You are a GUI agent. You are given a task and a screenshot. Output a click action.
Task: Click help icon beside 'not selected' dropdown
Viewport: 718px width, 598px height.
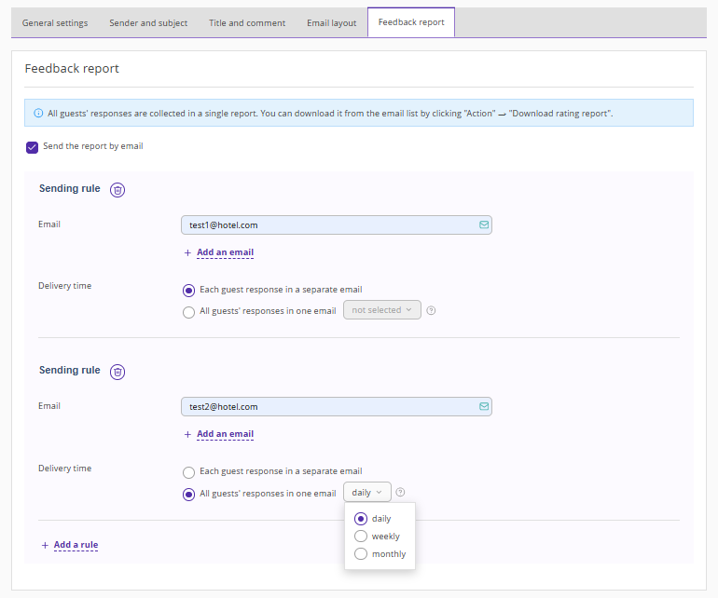(431, 311)
